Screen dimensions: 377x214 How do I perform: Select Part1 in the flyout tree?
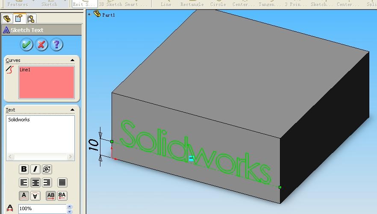[x=109, y=15]
